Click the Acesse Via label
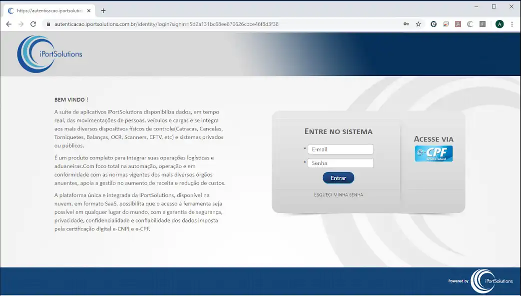 click(x=434, y=139)
